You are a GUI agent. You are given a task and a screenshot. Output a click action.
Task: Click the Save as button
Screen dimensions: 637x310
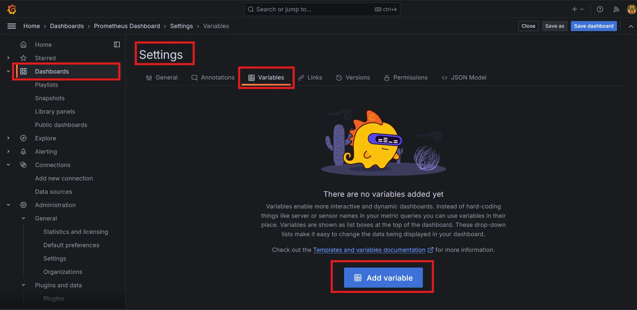point(554,26)
